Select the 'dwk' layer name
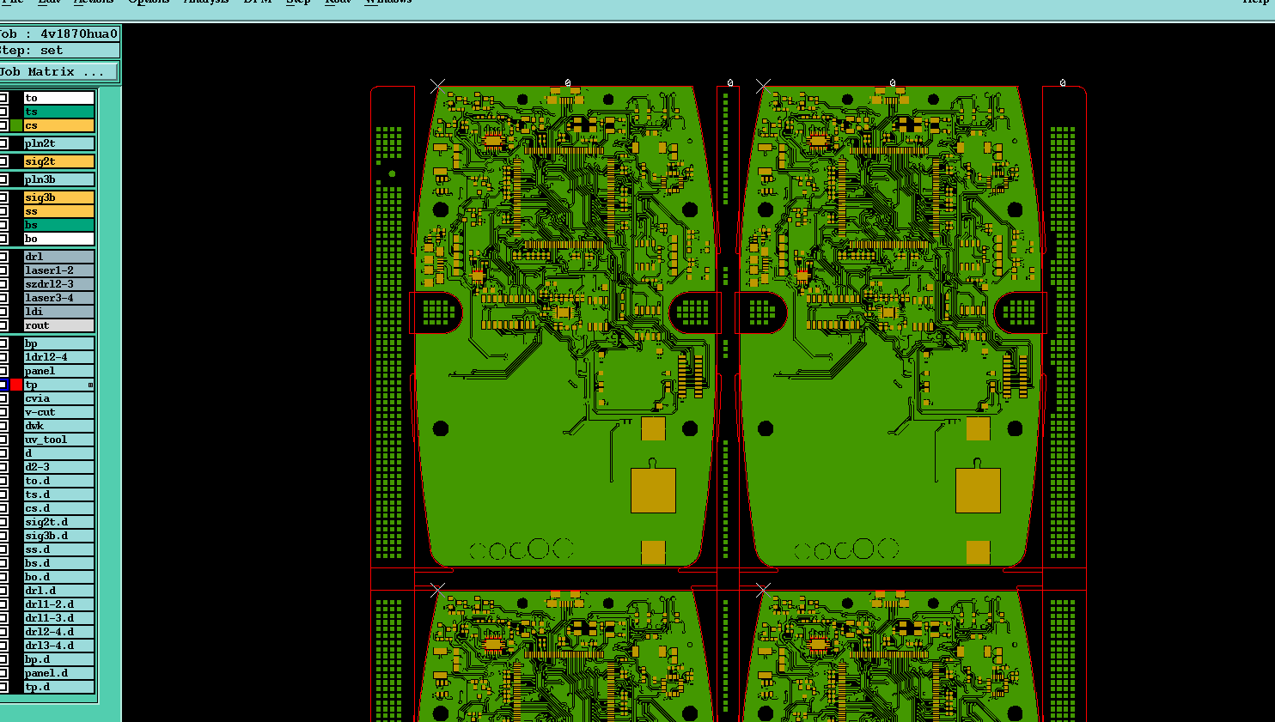This screenshot has height=722, width=1275. coord(58,426)
